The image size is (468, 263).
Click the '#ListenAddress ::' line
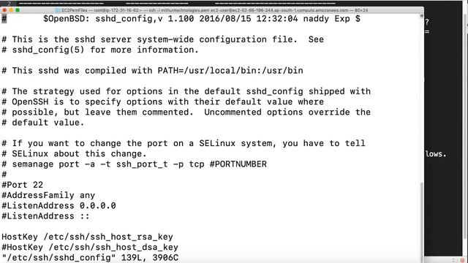pos(45,216)
